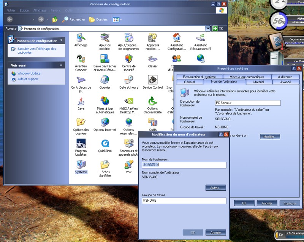Click the Dossiers toolbar button
304x242 pixels.
pyautogui.click(x=98, y=19)
